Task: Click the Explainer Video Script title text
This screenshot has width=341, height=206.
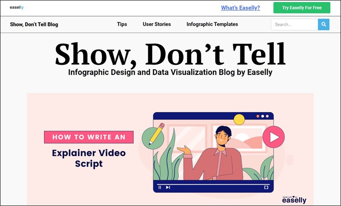Action: point(89,158)
